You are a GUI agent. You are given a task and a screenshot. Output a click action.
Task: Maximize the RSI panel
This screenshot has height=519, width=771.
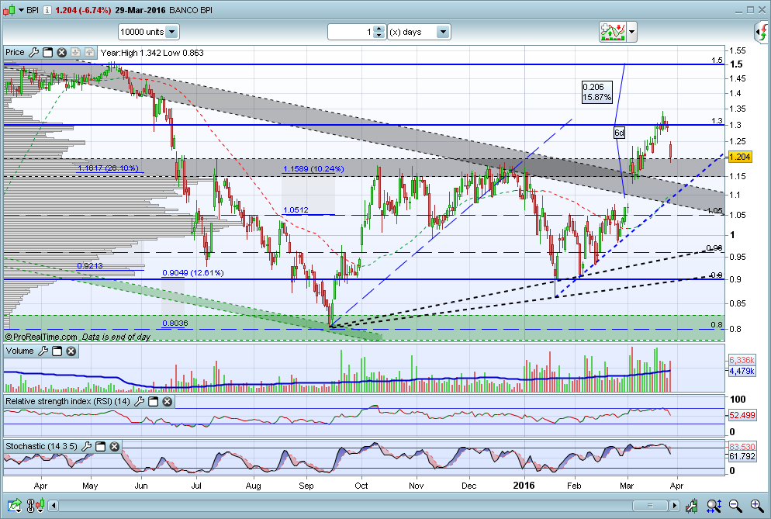tap(154, 401)
